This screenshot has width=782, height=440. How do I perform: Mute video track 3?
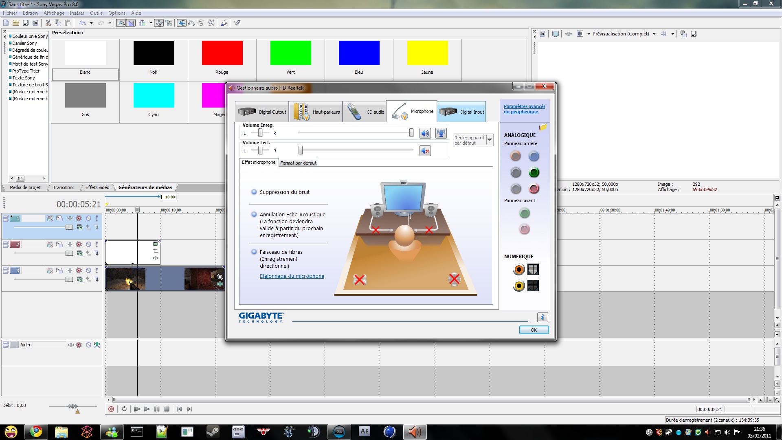pyautogui.click(x=88, y=271)
